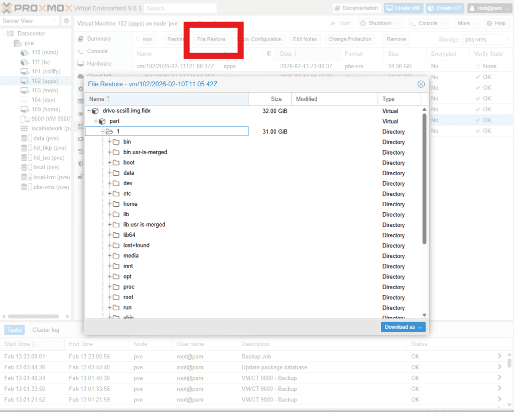This screenshot has height=412, width=514.
Task: Click the File Restore button
Action: (211, 39)
